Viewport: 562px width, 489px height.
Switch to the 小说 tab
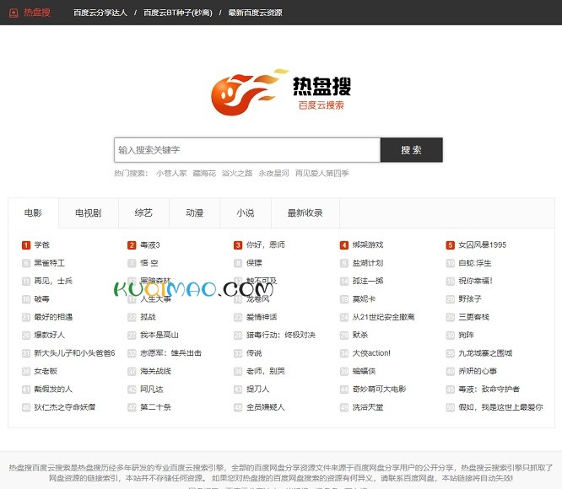246,213
